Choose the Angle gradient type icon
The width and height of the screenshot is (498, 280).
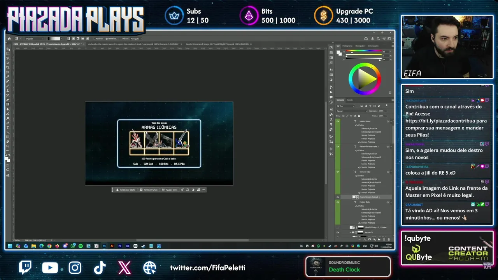78,38
